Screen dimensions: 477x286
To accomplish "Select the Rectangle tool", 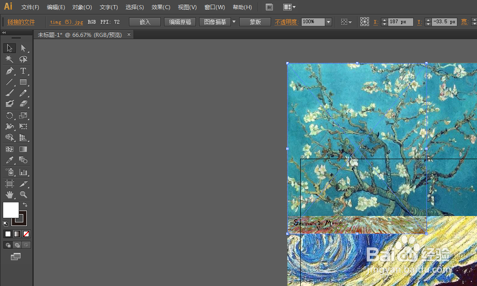I will [x=23, y=82].
